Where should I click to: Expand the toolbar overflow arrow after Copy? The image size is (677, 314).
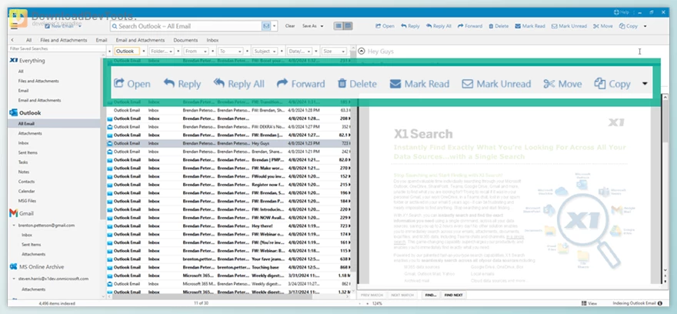[645, 26]
